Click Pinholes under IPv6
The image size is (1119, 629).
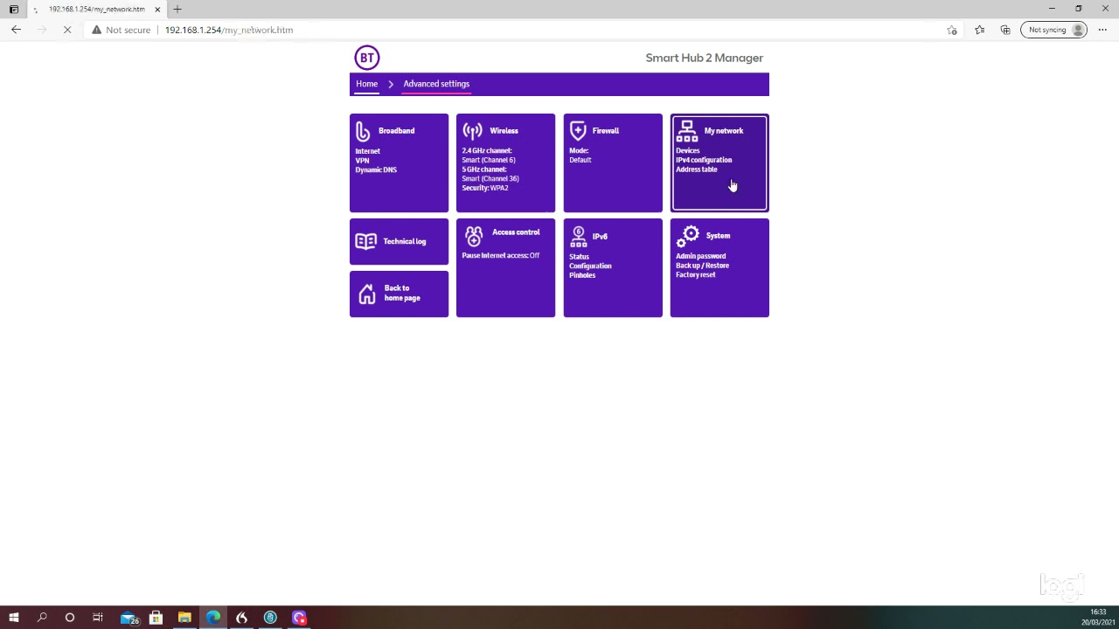(x=582, y=276)
